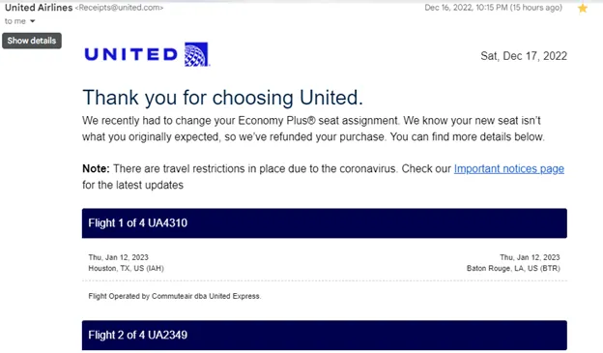Select the Flight 2 of 4 UA2349 header
The height and width of the screenshot is (353, 603).
(x=324, y=335)
